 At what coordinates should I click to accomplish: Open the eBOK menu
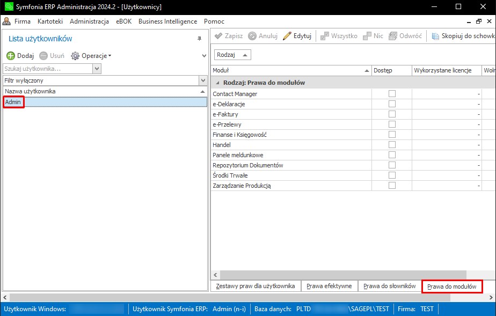coord(123,21)
